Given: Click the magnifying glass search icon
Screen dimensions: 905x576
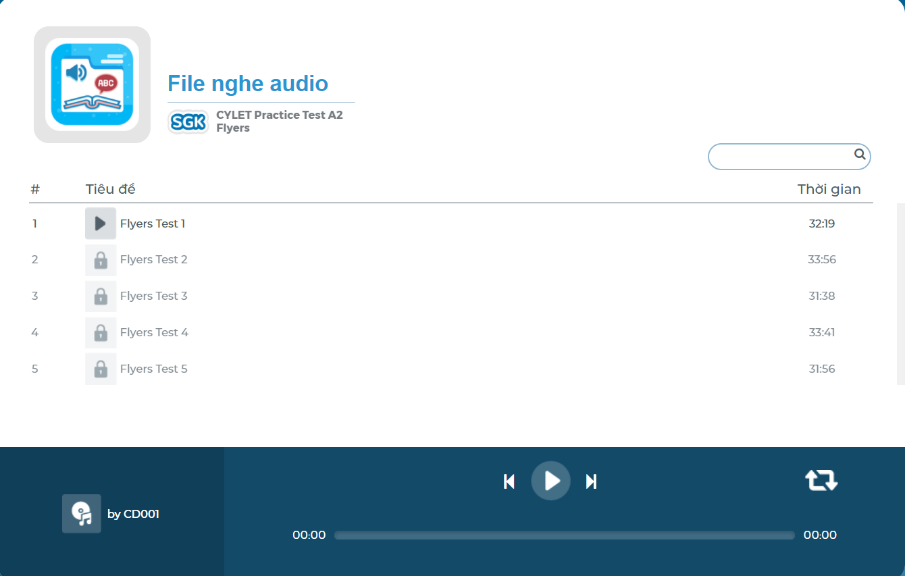Looking at the screenshot, I should (859, 155).
